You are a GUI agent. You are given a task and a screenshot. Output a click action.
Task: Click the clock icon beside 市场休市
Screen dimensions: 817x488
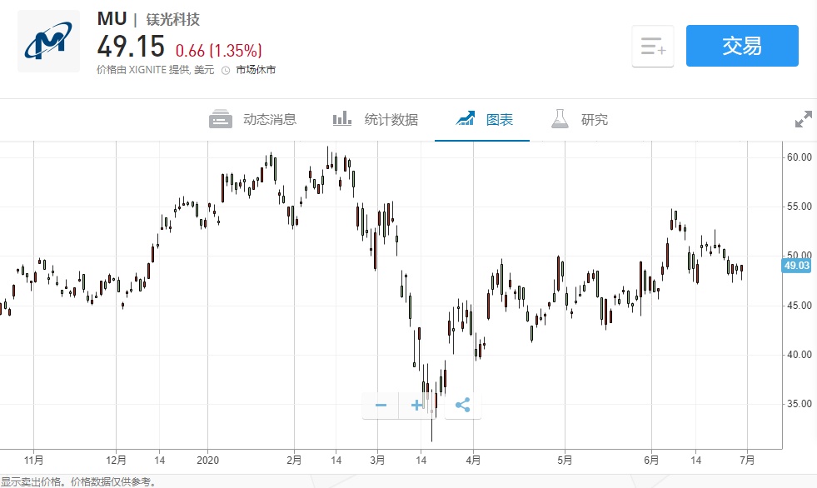coord(226,71)
